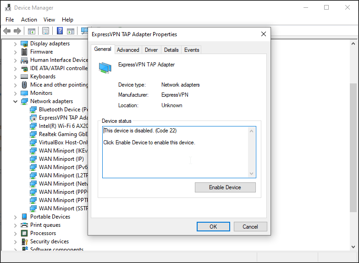Click the Bluetooth Device adapter icon
The height and width of the screenshot is (263, 359).
[33, 110]
